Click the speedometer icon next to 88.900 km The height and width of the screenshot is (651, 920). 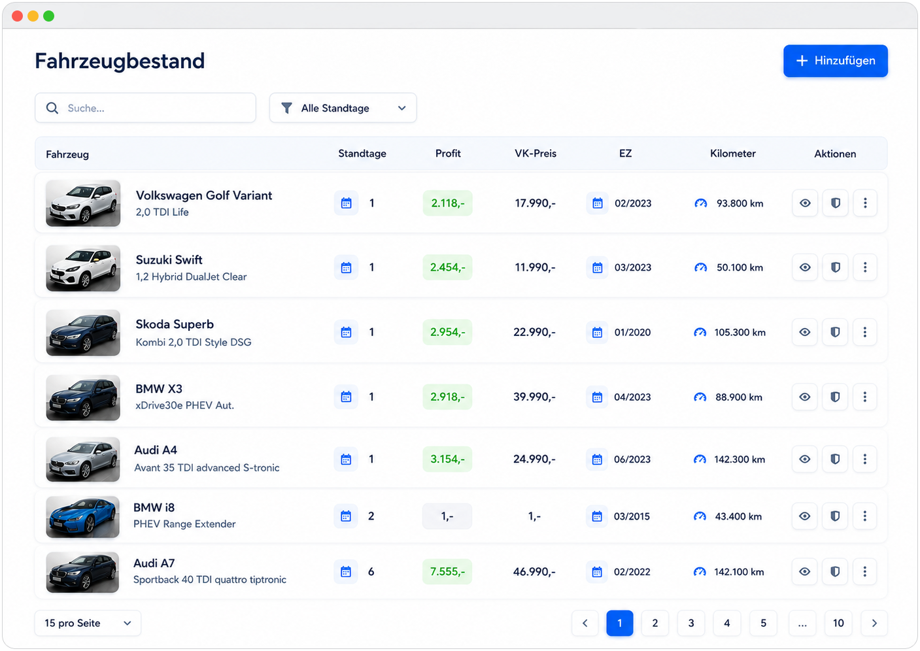(700, 397)
